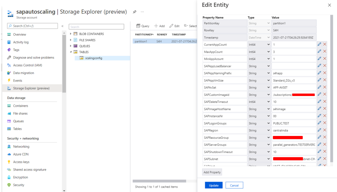Close the Edit Entity panel
Screen dimensions: 337x192
329,5
